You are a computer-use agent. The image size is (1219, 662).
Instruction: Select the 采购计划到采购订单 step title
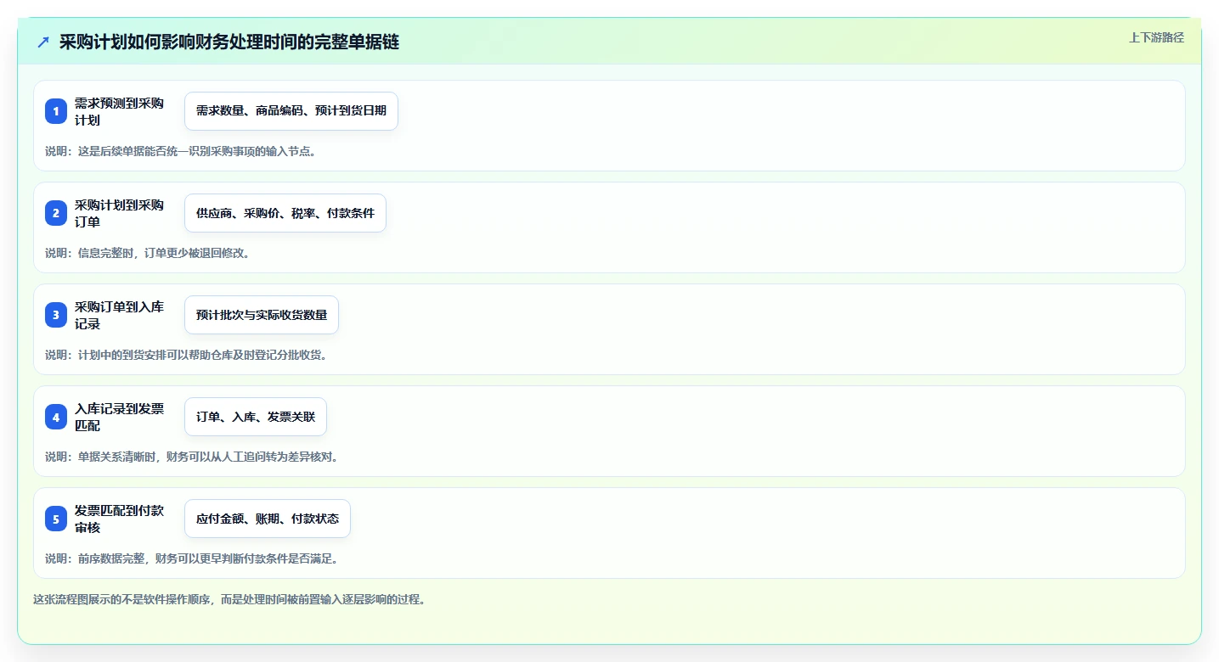click(x=120, y=213)
